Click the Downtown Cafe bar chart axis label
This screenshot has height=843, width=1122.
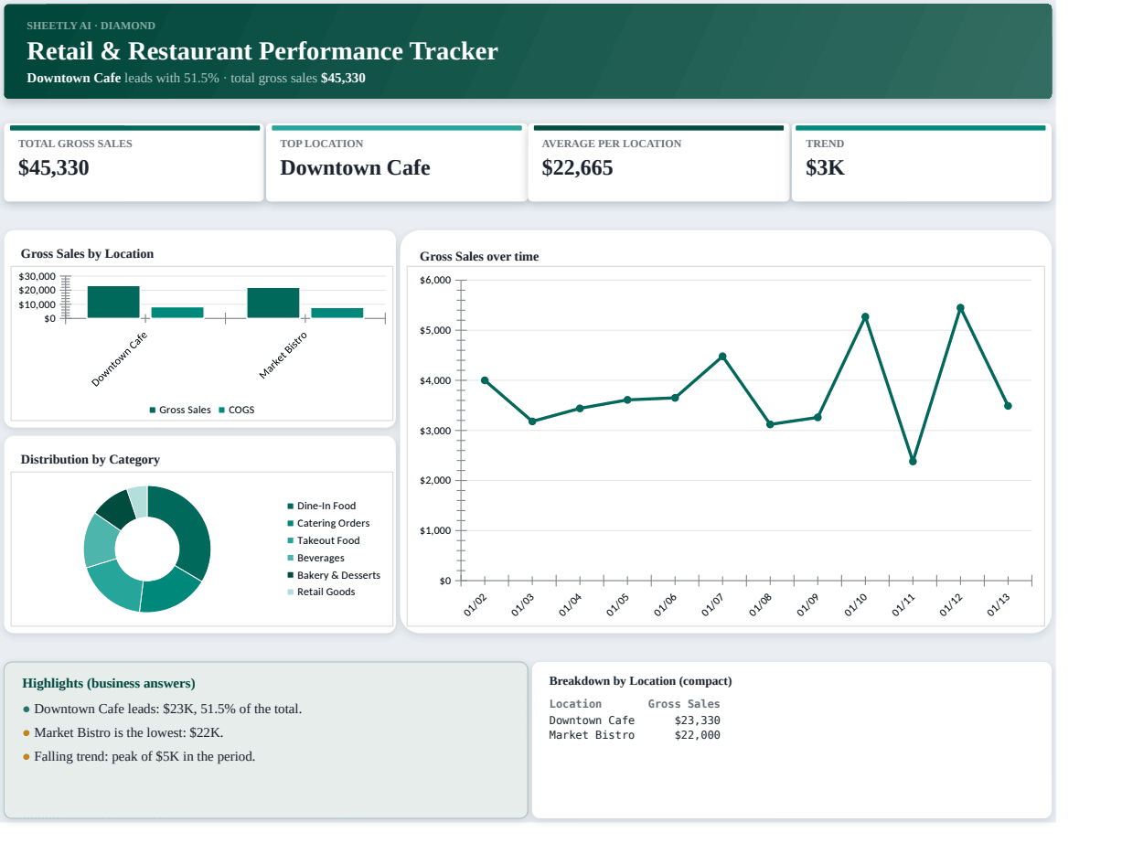(x=119, y=358)
